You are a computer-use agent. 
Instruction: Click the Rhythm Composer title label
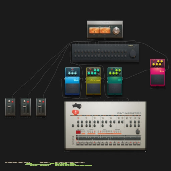tap(129, 113)
